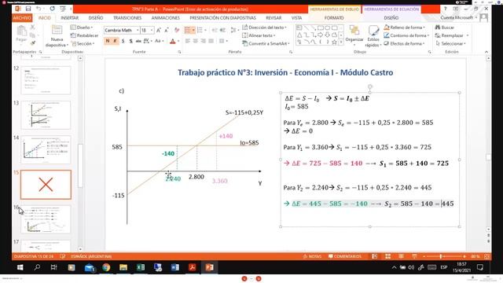Switch to Slide Sorter view icon

click(x=387, y=256)
